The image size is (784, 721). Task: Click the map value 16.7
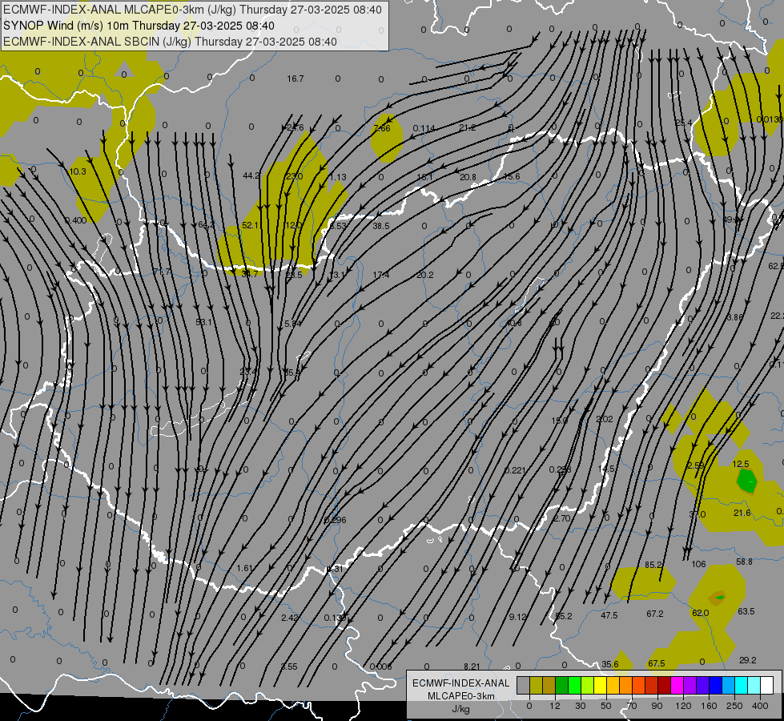point(296,79)
